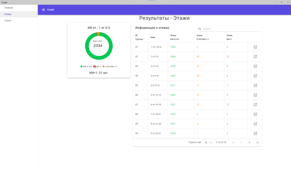Screen dimensions: 291x170
Task: Toggle КИ>1 legend series
Action: click(97, 67)
